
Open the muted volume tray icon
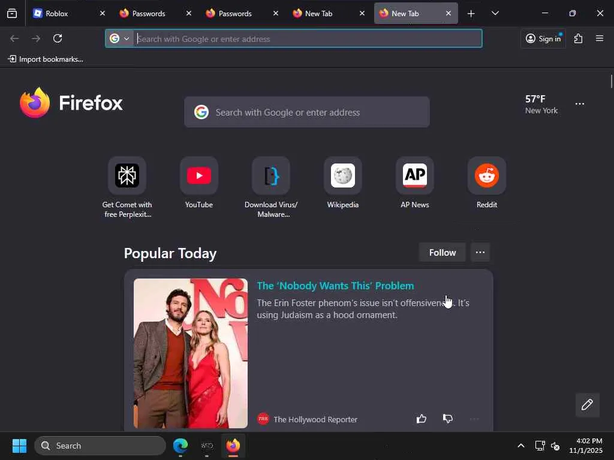point(555,446)
